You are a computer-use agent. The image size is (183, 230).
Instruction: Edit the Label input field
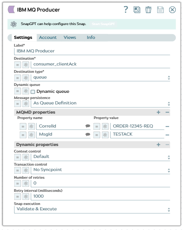pyautogui.click(x=92, y=51)
